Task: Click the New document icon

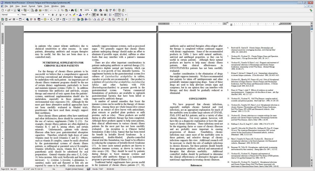Action: [3, 10]
